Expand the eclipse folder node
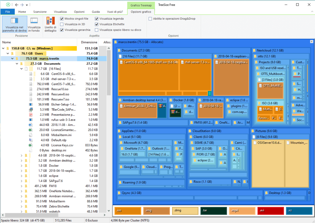This screenshot has height=223, width=315. click(x=22, y=176)
